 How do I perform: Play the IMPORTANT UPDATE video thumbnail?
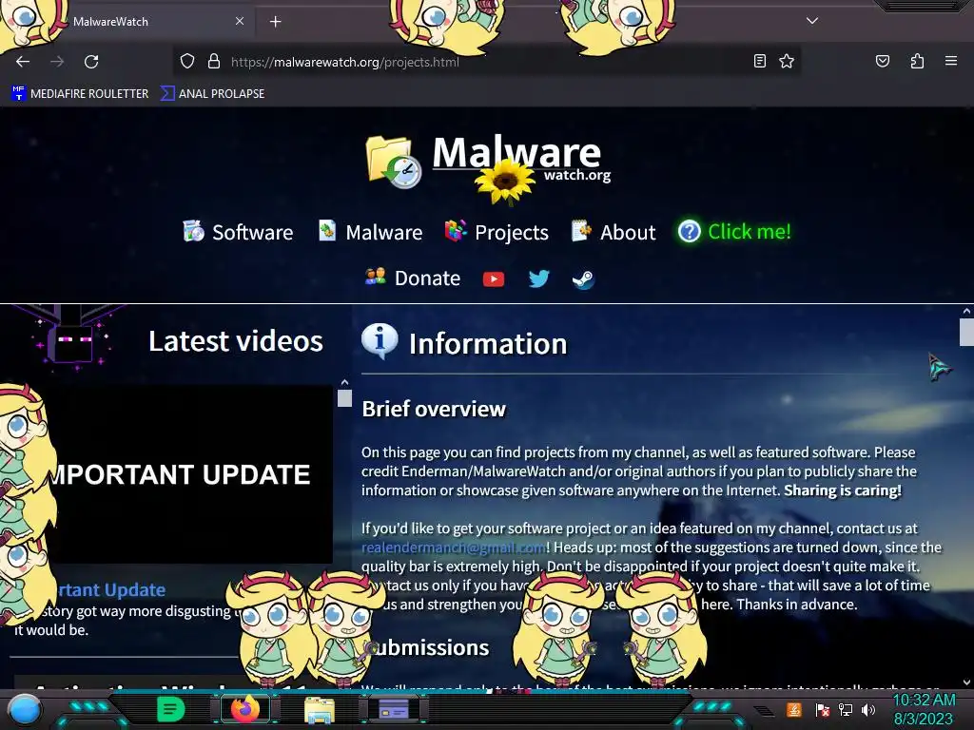pyautogui.click(x=189, y=473)
